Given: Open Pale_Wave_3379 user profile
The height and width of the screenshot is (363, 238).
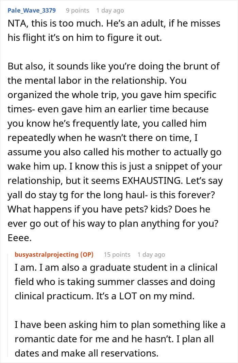Looking at the screenshot, I should tap(32, 11).
